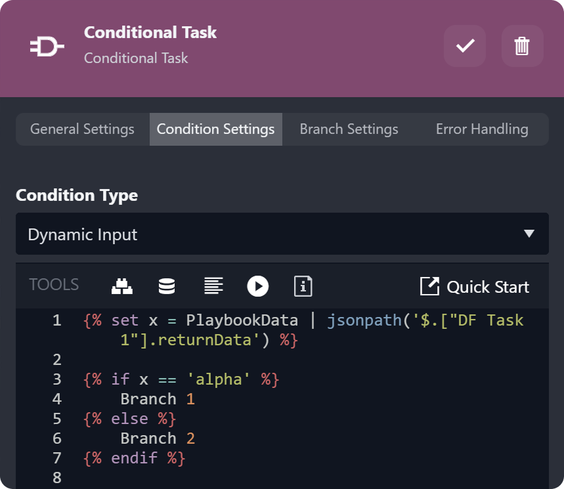Viewport: 564px width, 489px height.
Task: Open the info document icon
Action: click(303, 286)
